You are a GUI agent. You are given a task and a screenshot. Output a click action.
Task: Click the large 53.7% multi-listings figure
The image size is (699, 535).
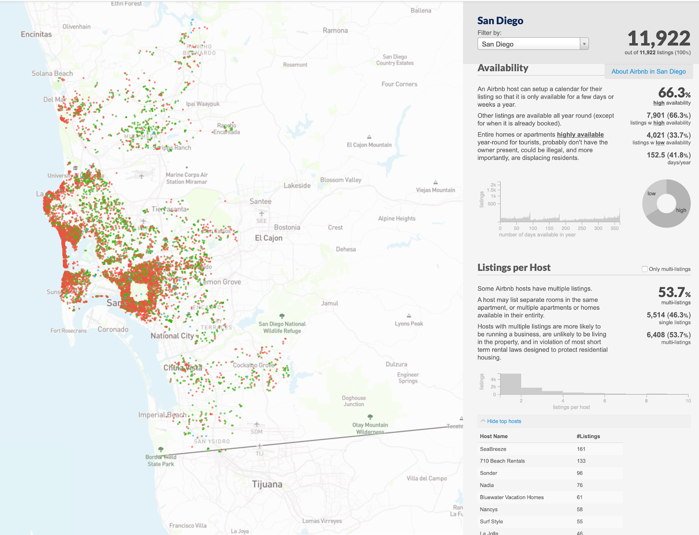click(675, 292)
